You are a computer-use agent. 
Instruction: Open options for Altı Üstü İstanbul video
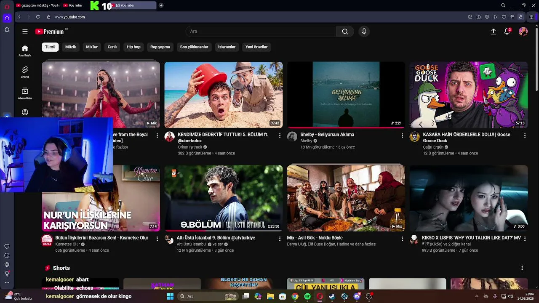pos(280,239)
